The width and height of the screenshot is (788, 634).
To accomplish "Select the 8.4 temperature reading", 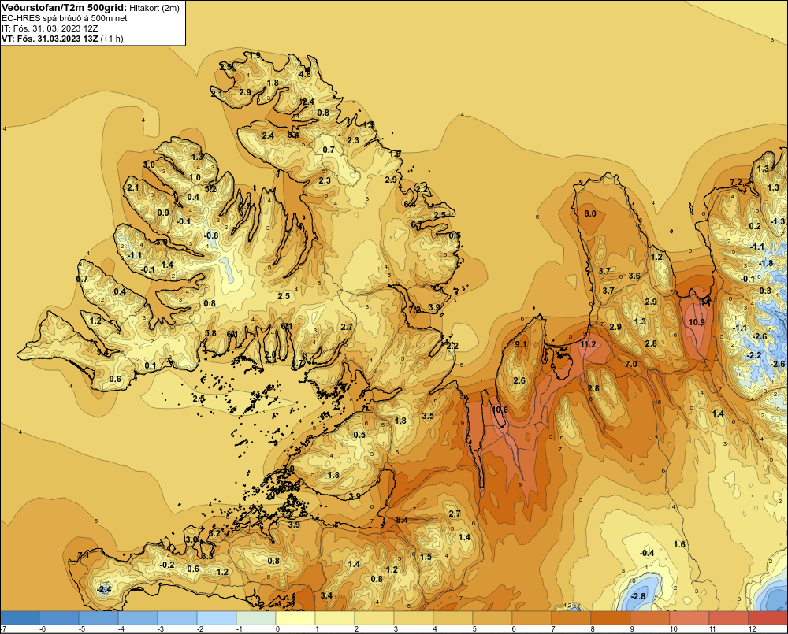I will click(402, 520).
